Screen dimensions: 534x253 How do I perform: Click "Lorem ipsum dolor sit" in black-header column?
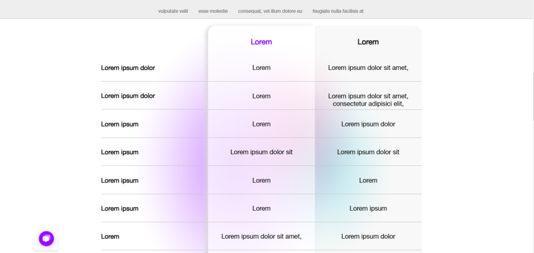click(x=368, y=152)
